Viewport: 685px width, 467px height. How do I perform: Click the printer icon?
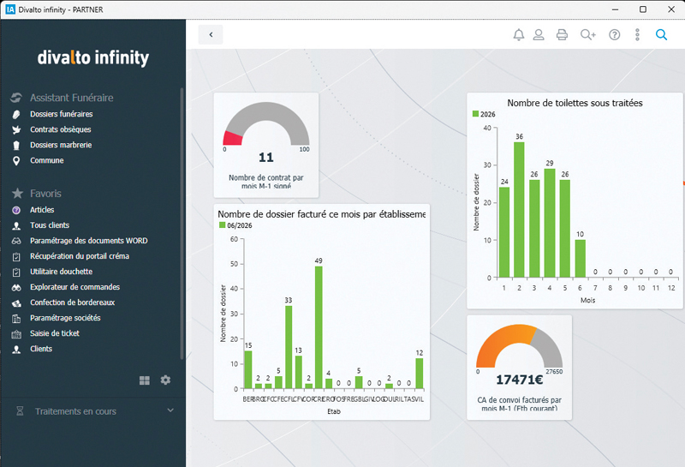(562, 34)
